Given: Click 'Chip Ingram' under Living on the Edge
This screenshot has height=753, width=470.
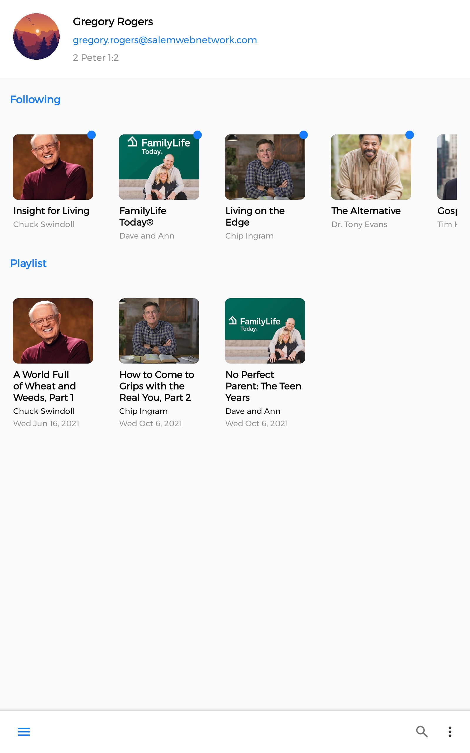Looking at the screenshot, I should (x=249, y=236).
